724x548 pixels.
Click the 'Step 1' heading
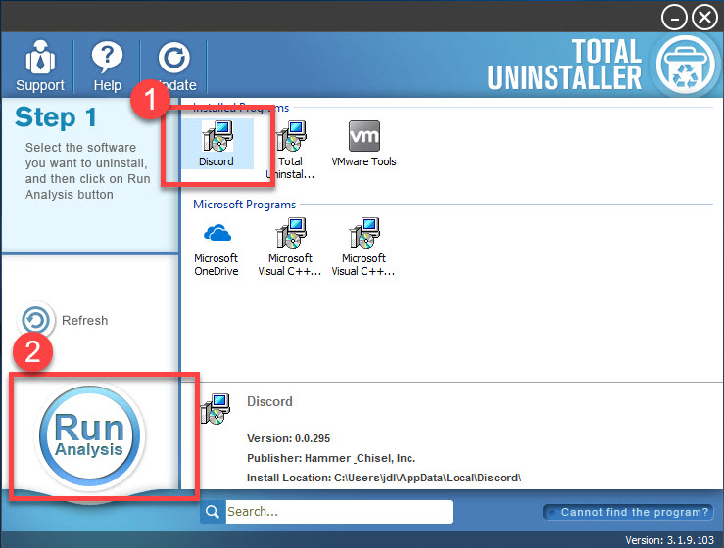[x=56, y=117]
